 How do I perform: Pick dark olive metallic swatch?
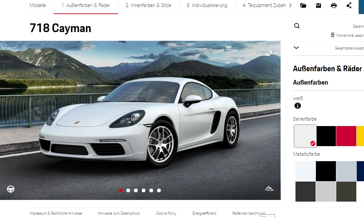[346, 192]
